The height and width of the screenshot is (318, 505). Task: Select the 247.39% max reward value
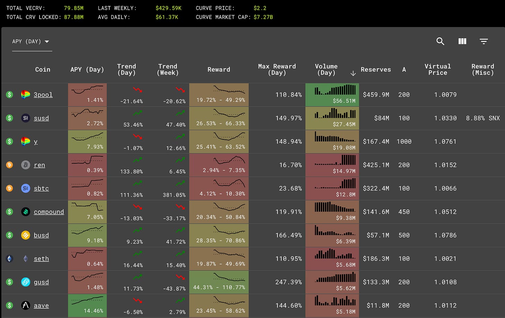[289, 282]
